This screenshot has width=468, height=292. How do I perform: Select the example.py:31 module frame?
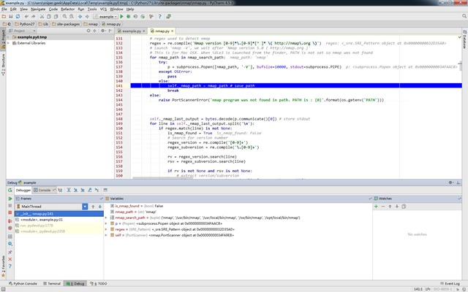(x=59, y=220)
